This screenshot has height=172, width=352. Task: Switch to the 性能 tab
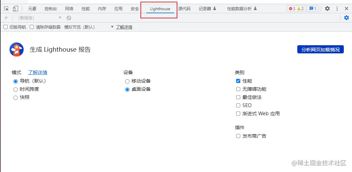tap(85, 9)
